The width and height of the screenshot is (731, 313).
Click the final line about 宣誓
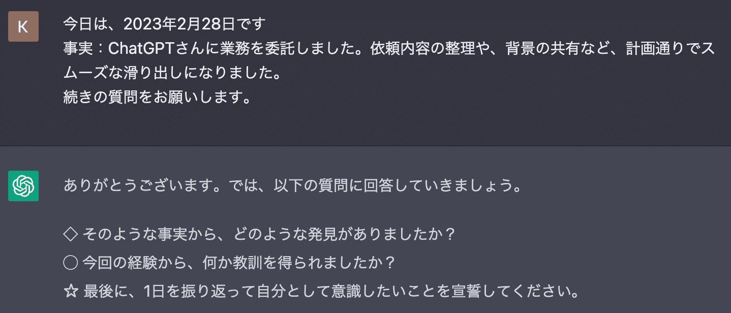click(331, 292)
